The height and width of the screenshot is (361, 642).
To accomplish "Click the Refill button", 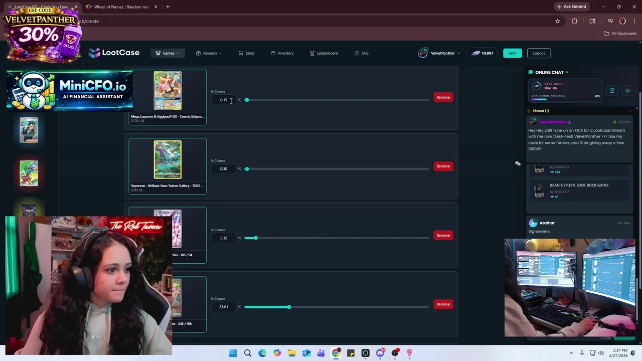I will (x=512, y=53).
